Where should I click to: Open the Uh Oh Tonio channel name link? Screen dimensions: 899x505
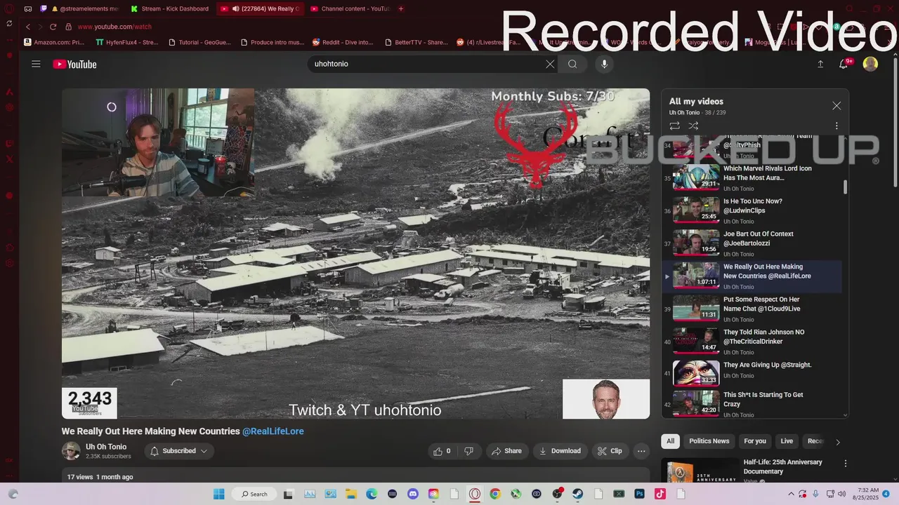106,447
